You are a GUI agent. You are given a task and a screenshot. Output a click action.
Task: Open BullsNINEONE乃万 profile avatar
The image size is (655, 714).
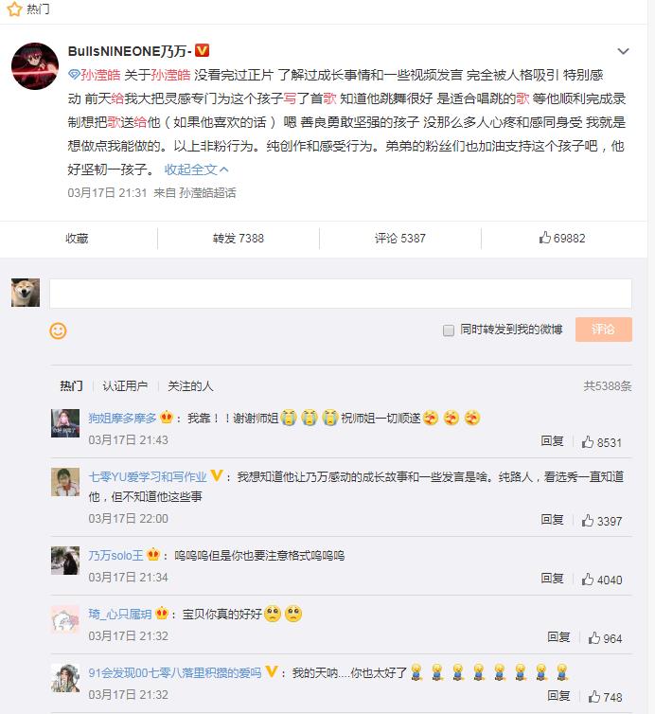pos(35,66)
